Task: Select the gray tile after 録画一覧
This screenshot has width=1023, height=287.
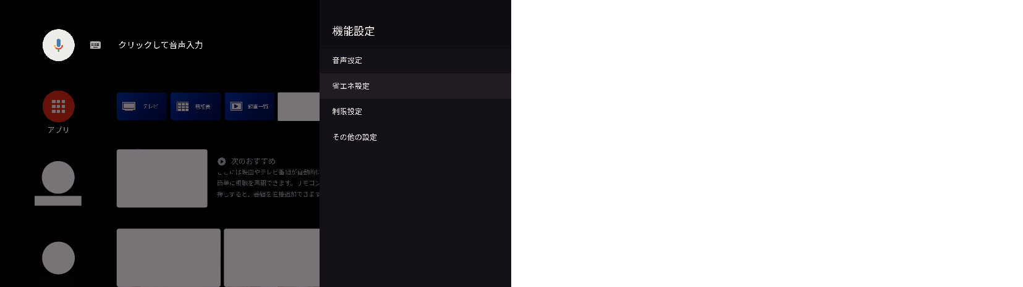Action: [299, 106]
